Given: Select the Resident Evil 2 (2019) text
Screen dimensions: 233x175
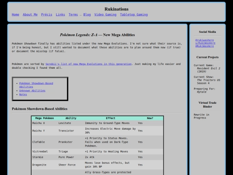Looking at the screenshot, I should pos(208,70).
